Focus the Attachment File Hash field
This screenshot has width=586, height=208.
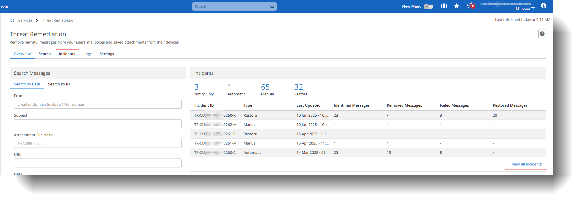[98, 144]
